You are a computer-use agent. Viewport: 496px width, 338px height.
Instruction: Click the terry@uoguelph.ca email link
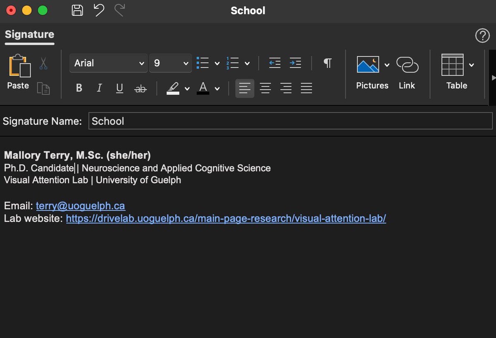[81, 206]
